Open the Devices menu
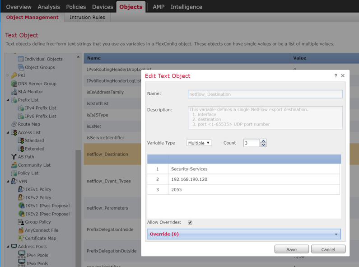 103,7
